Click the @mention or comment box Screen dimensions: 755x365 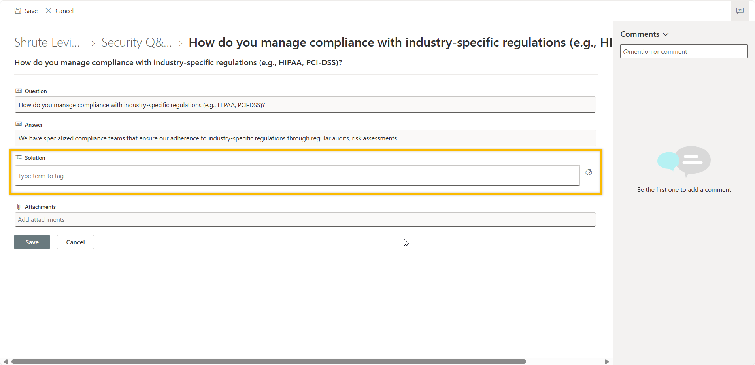coord(683,51)
